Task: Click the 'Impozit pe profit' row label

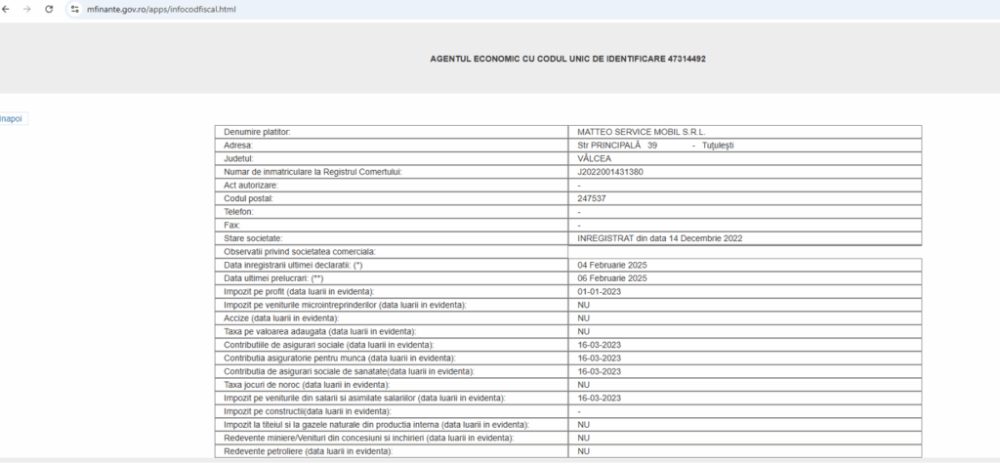Action: tap(299, 292)
